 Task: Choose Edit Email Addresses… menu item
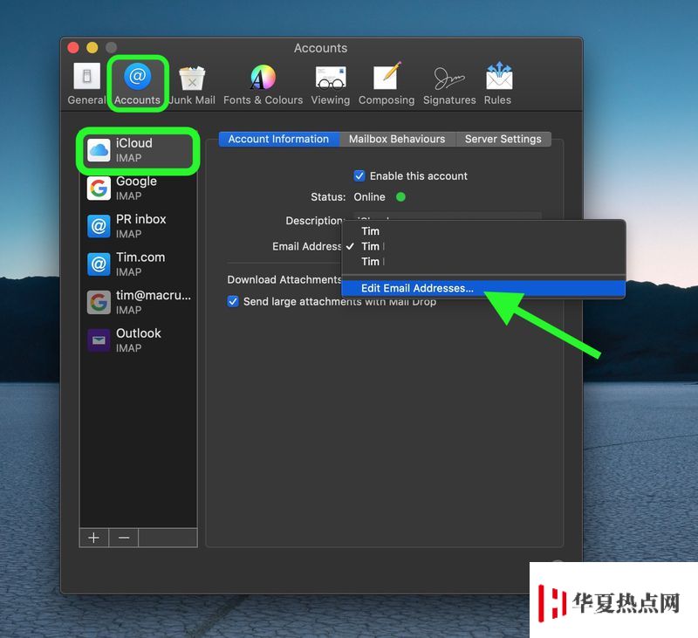(x=483, y=288)
